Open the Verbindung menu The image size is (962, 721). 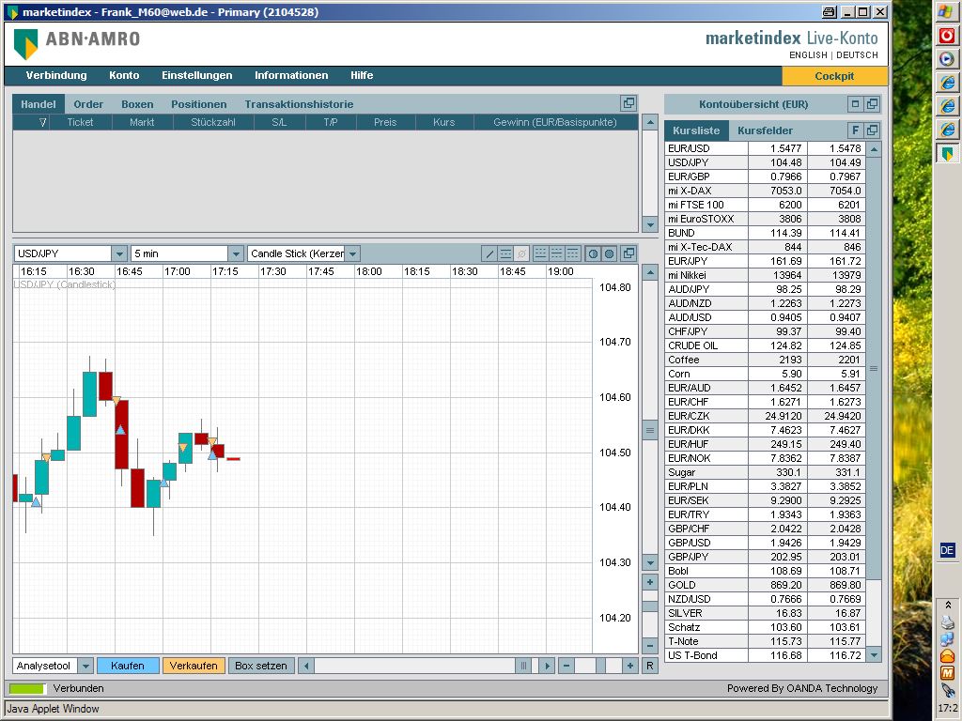pyautogui.click(x=56, y=75)
